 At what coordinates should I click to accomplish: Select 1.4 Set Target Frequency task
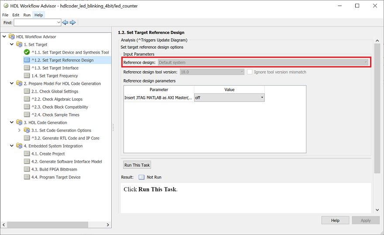[x=55, y=76]
